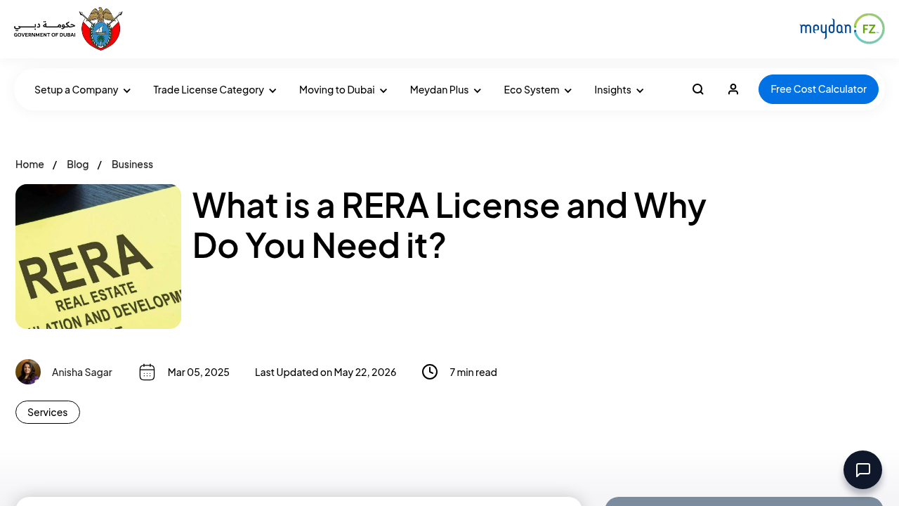Expand the Insights chevron
This screenshot has width=899, height=506.
[x=640, y=91]
